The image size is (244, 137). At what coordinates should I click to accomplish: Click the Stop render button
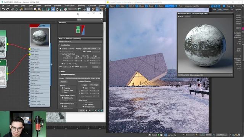227,6
